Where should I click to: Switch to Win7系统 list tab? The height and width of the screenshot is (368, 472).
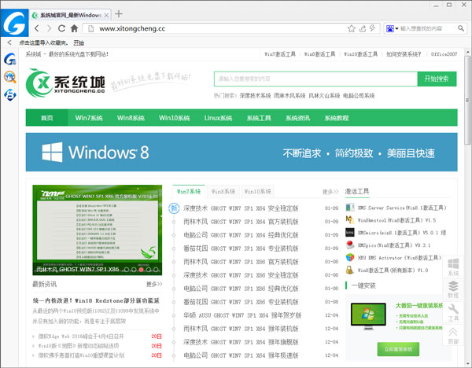point(189,191)
